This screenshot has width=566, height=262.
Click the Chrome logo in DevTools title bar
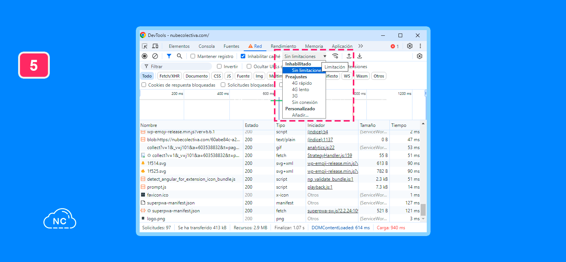[x=143, y=35]
